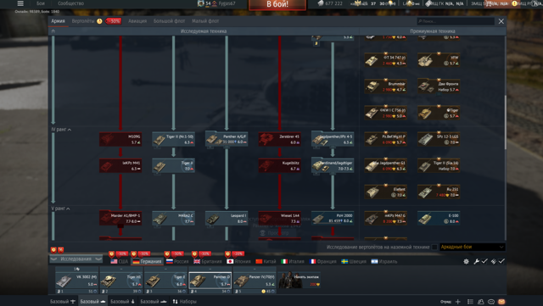Image resolution: width=543 pixels, height=306 pixels.
Task: Open the hamburger main menu icon
Action: coord(20,3)
